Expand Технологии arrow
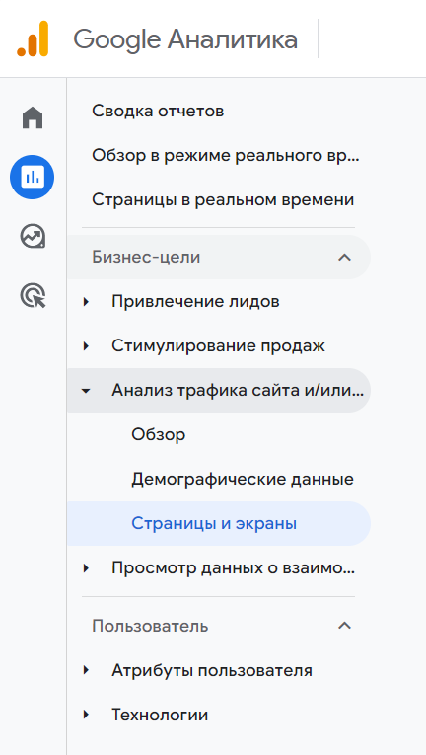This screenshot has width=426, height=755. coord(86,715)
